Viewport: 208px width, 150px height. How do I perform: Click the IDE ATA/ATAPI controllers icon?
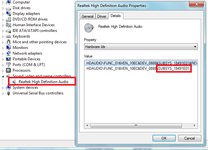pyautogui.click(x=9, y=31)
